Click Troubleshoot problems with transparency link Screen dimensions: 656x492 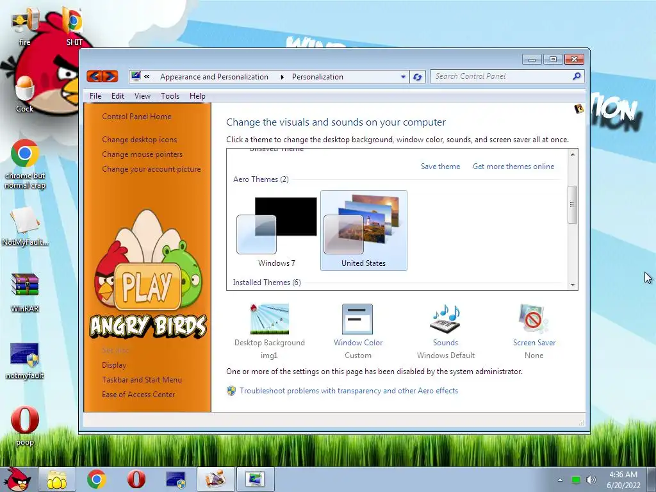coord(348,391)
